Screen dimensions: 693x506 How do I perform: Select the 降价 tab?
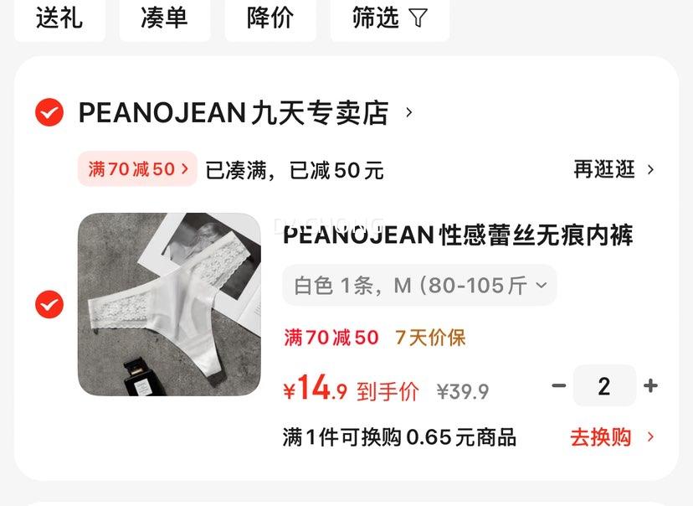(270, 18)
